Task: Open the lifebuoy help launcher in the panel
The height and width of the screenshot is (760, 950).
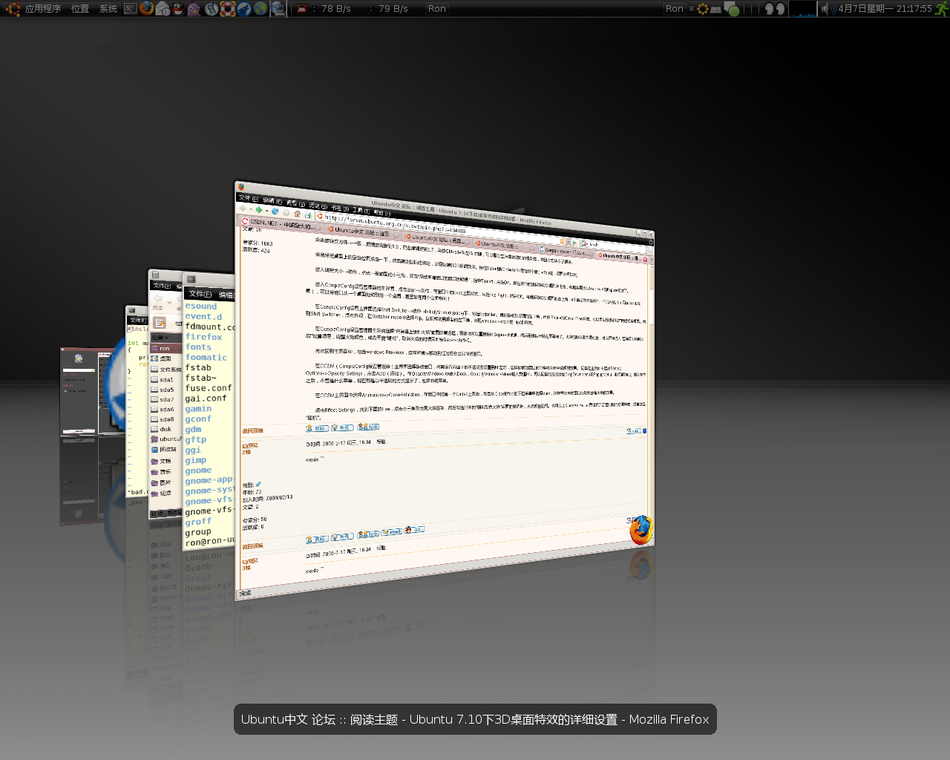Action: coord(228,9)
